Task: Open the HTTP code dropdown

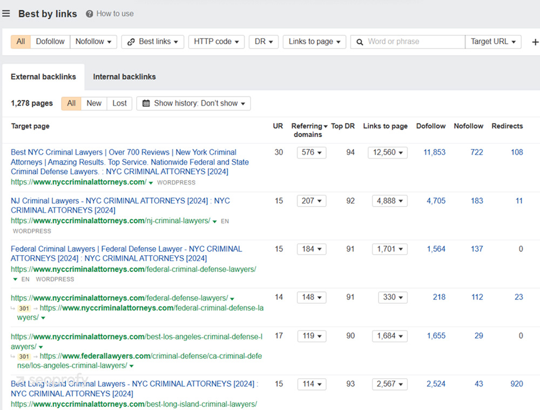Action: [x=217, y=42]
